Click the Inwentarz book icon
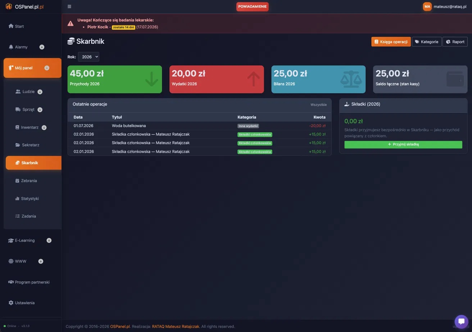 pyautogui.click(x=17, y=127)
